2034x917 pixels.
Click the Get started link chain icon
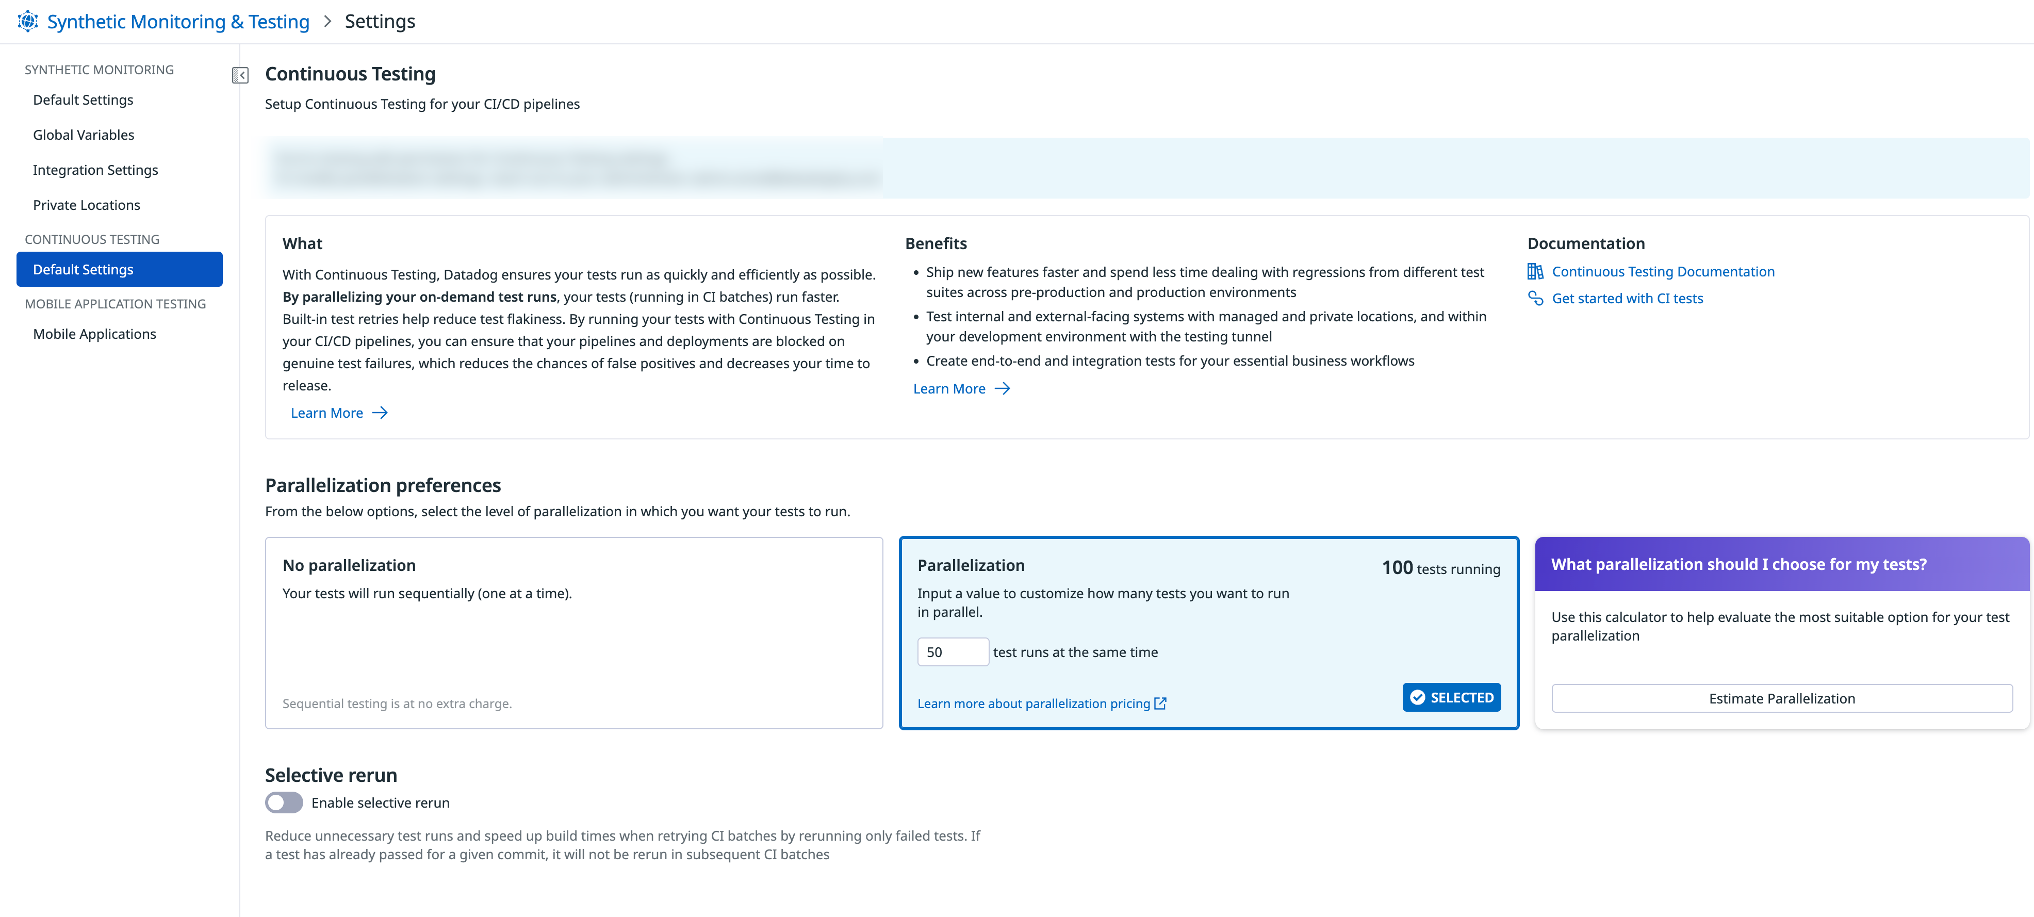[x=1535, y=299]
